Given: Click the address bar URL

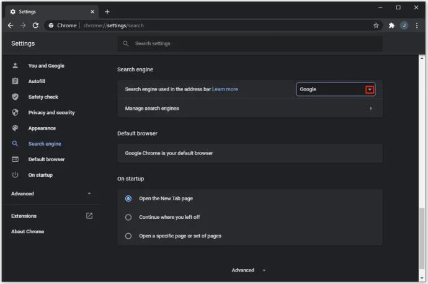Looking at the screenshot, I should 114,25.
